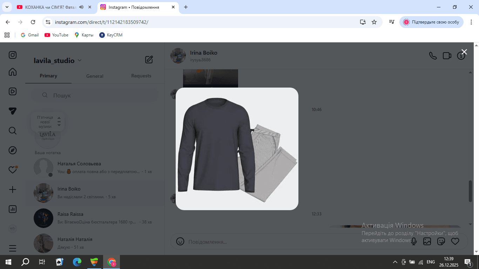Open the YouTube bookmark

[x=56, y=35]
